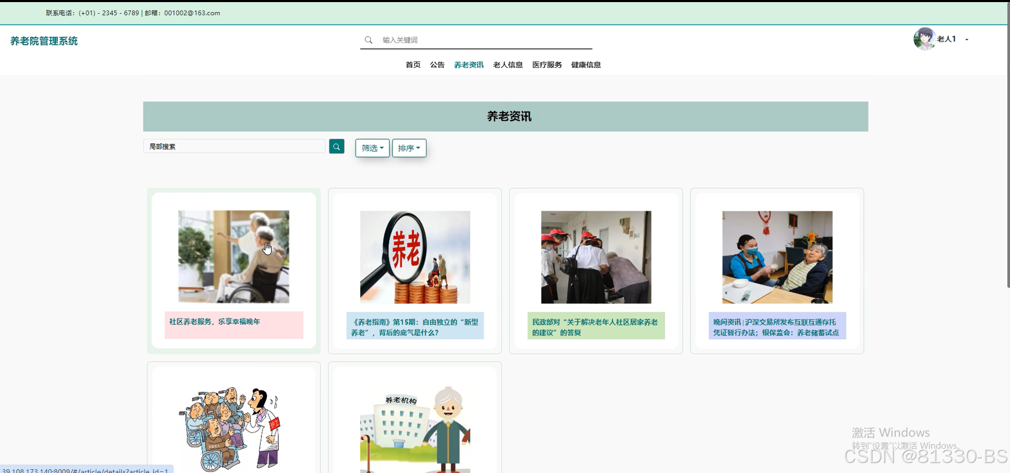
Task: Open article 晚间资讯 沪深交易所 title
Action: [x=776, y=327]
